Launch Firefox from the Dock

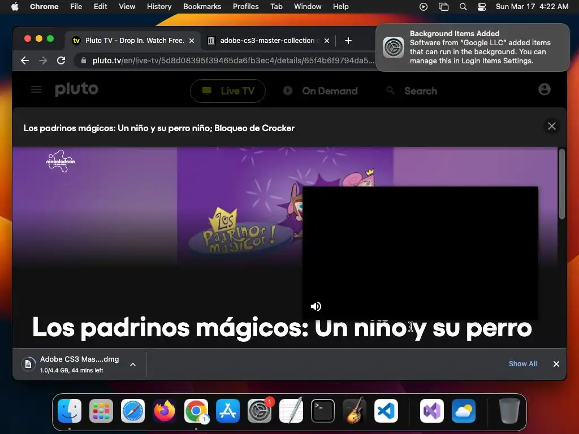[x=165, y=411]
